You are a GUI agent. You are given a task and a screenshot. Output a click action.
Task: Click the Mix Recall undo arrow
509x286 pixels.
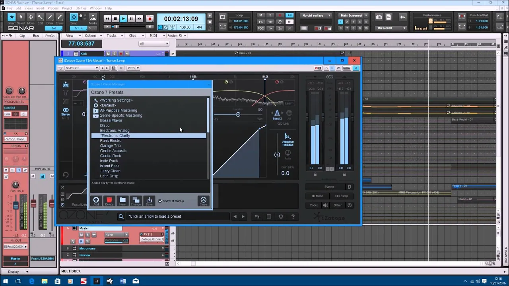pyautogui.click(x=403, y=17)
